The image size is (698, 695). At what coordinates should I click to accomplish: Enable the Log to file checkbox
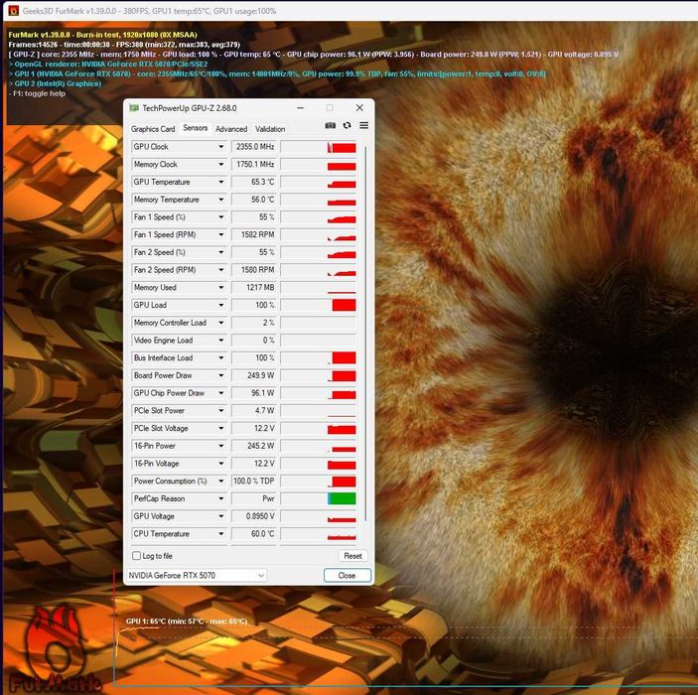[x=137, y=556]
